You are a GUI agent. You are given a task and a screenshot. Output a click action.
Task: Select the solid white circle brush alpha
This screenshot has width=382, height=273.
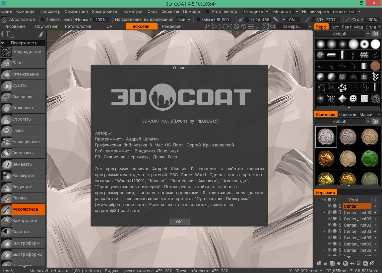pyautogui.click(x=375, y=44)
